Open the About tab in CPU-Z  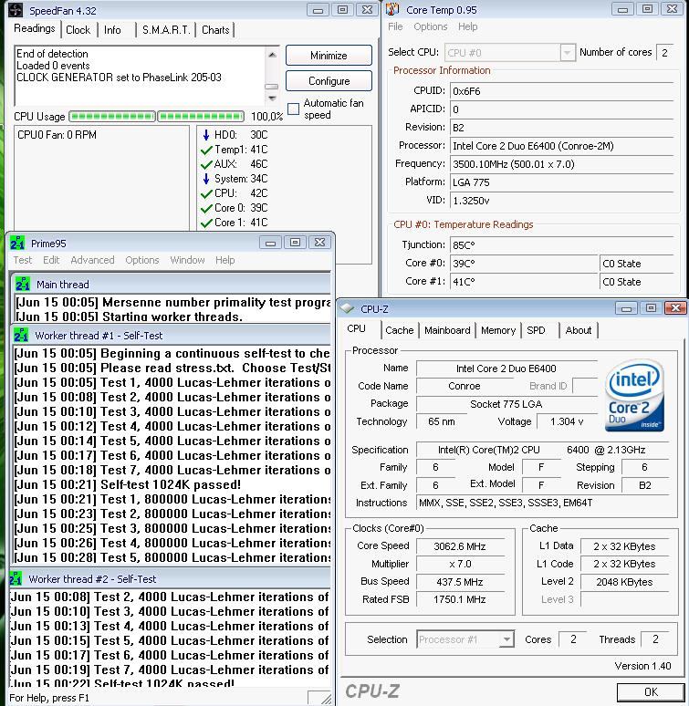click(579, 330)
